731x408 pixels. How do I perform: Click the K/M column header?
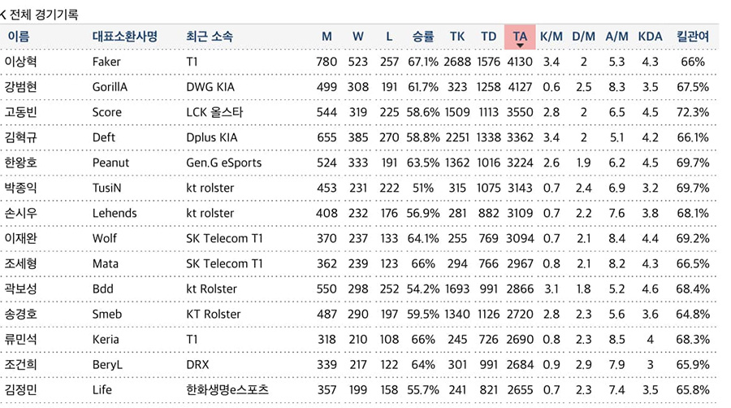pyautogui.click(x=551, y=37)
